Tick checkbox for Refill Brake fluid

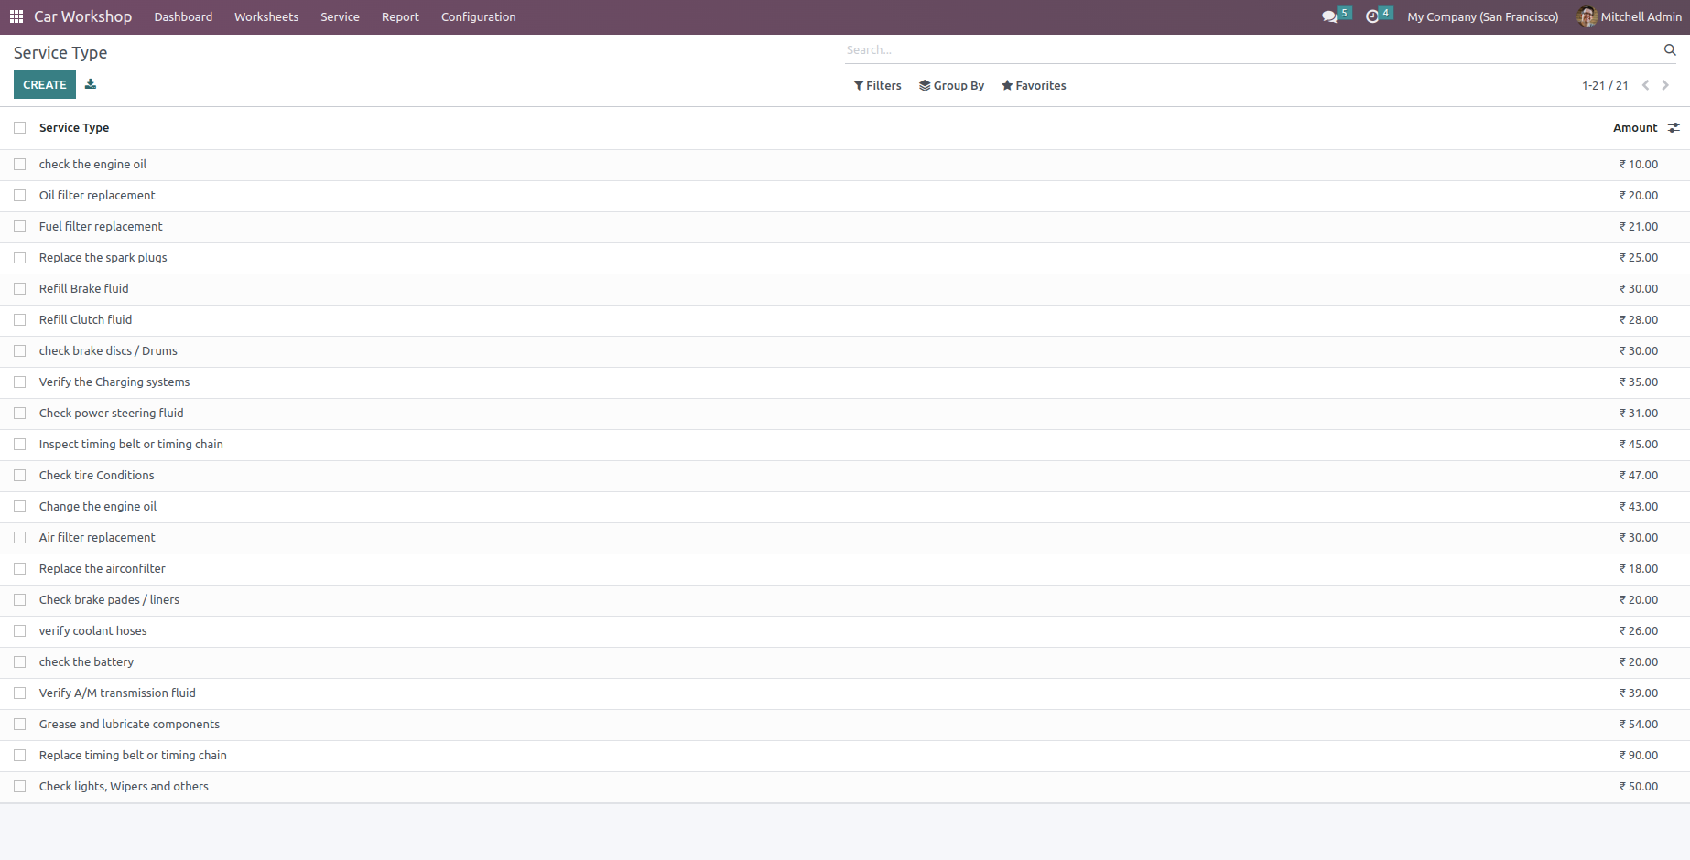click(x=20, y=289)
